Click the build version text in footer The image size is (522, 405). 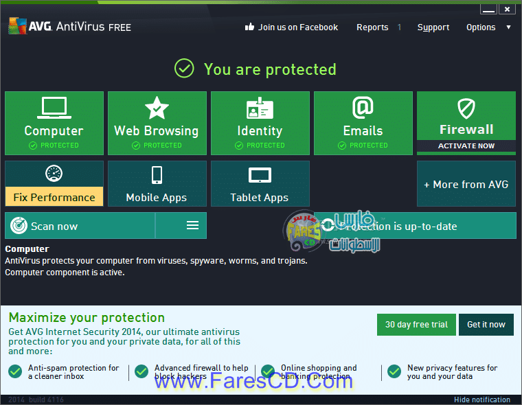[x=36, y=400]
